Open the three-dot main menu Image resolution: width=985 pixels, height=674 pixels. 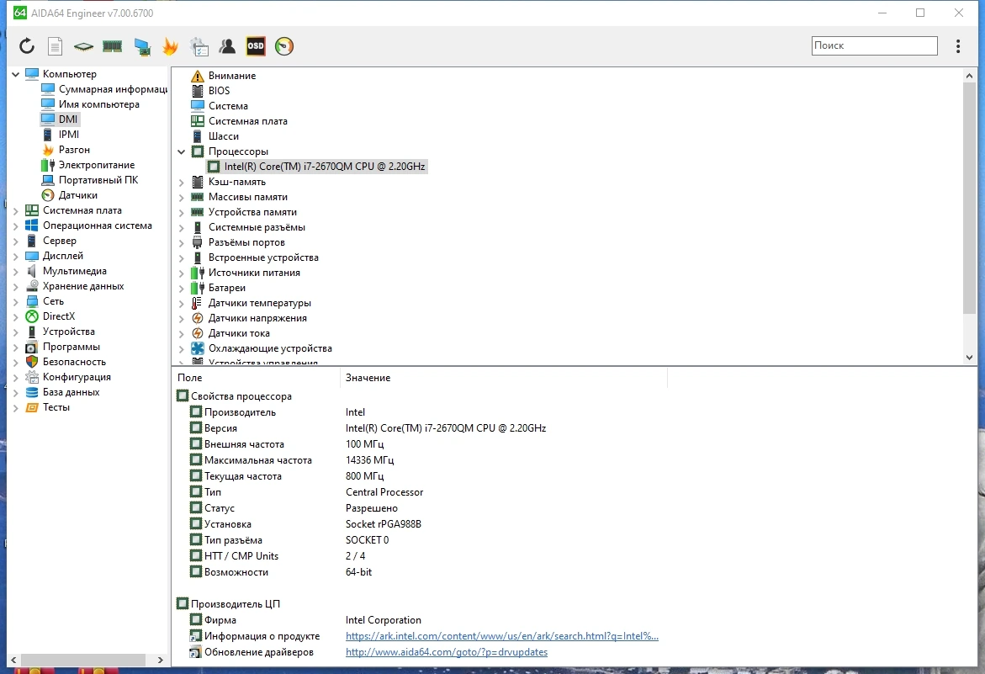click(x=958, y=45)
